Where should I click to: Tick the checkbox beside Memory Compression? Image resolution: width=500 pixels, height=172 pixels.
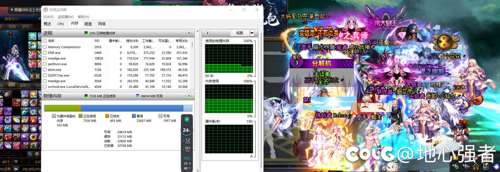(45, 47)
